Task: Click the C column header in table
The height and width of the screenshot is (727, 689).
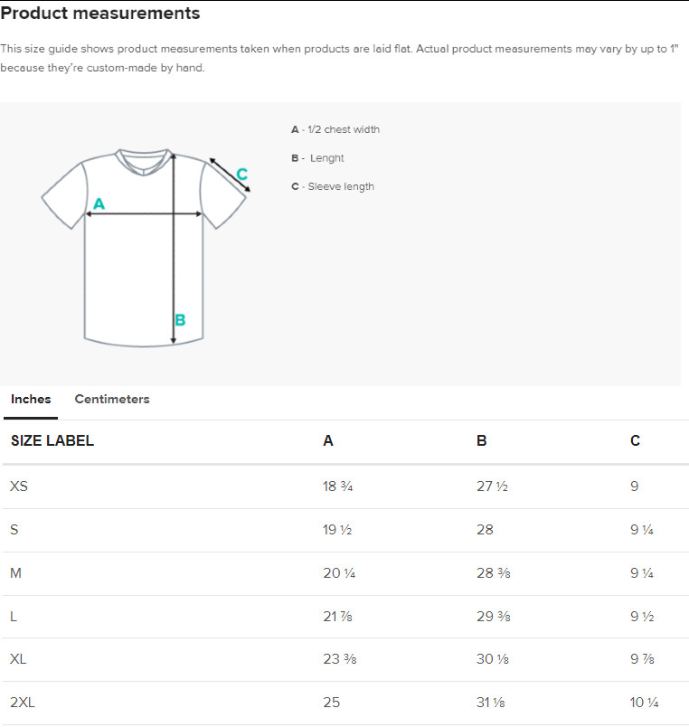Action: [x=635, y=441]
